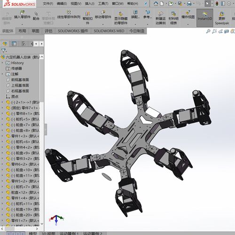The image size is (235, 235).
Task: Open the ConfigurationManager tab icon
Action: [23, 44]
